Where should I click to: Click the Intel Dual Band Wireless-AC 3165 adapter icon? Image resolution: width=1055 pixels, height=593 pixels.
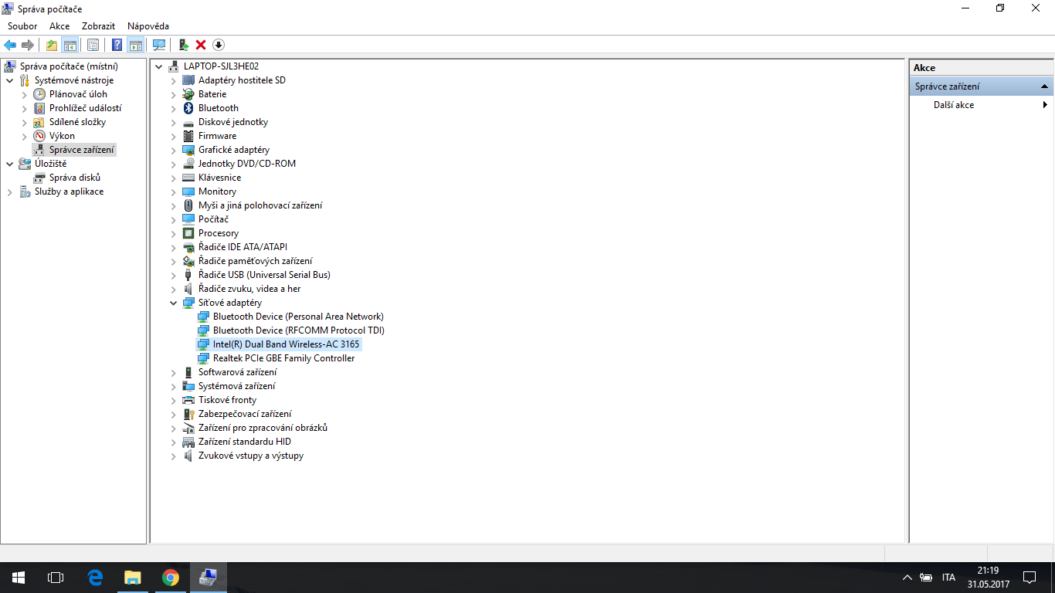(203, 344)
